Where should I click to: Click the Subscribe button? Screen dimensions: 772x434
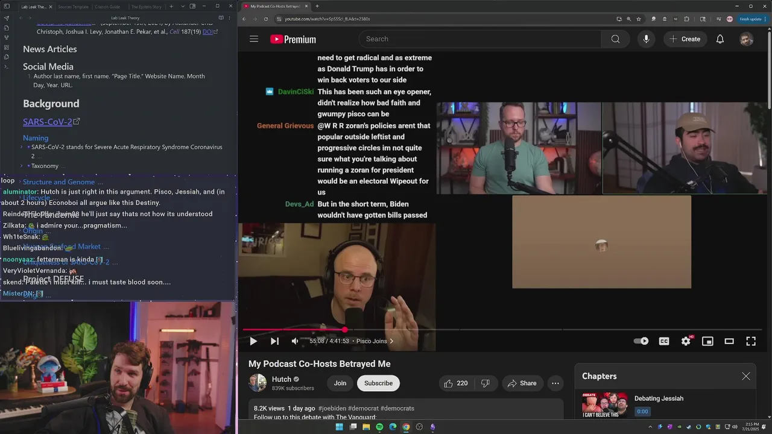tap(378, 383)
